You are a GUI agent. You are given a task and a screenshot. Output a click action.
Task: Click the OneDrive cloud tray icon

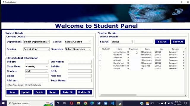pyautogui.click(x=162, y=103)
